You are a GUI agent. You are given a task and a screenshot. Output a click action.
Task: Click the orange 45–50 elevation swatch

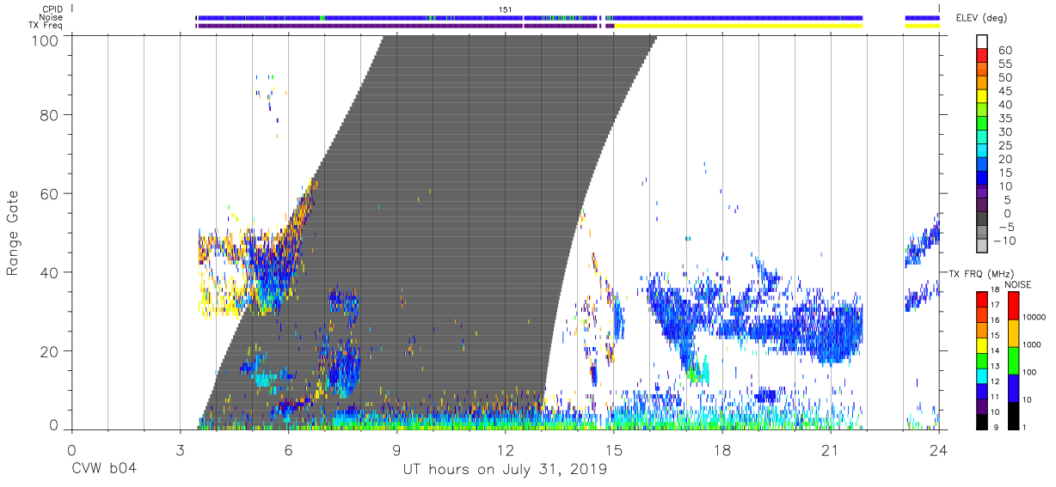[x=982, y=84]
